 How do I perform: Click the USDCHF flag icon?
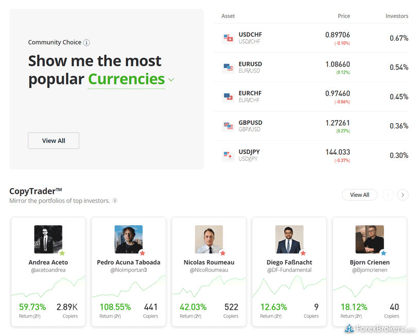(x=228, y=38)
